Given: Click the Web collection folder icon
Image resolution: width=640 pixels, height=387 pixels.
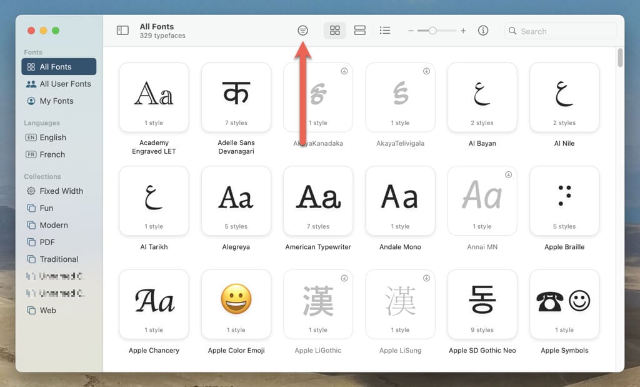Looking at the screenshot, I should point(31,311).
